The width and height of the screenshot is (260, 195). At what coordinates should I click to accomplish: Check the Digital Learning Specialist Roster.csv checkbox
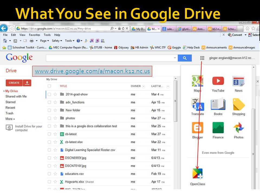click(x=49, y=150)
